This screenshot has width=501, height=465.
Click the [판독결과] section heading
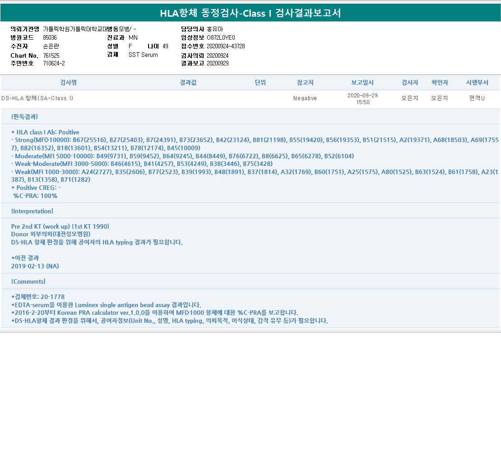pyautogui.click(x=25, y=116)
